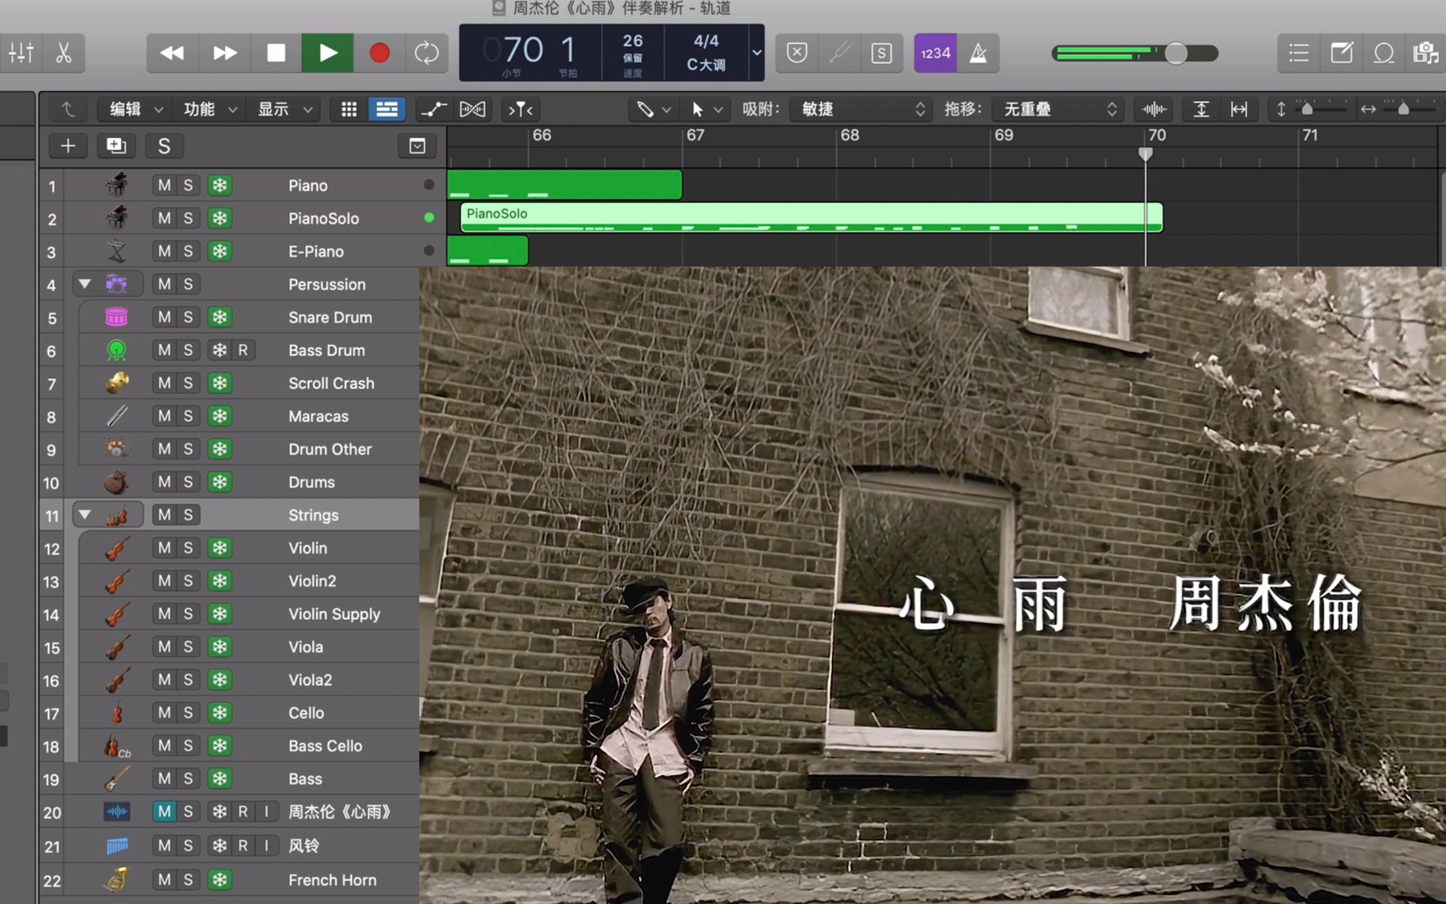
Task: Open the mixer with the faders icon
Action: click(21, 53)
